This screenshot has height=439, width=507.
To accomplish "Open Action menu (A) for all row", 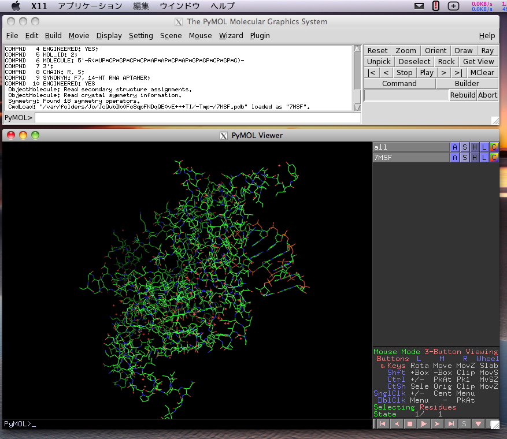I will click(x=455, y=147).
